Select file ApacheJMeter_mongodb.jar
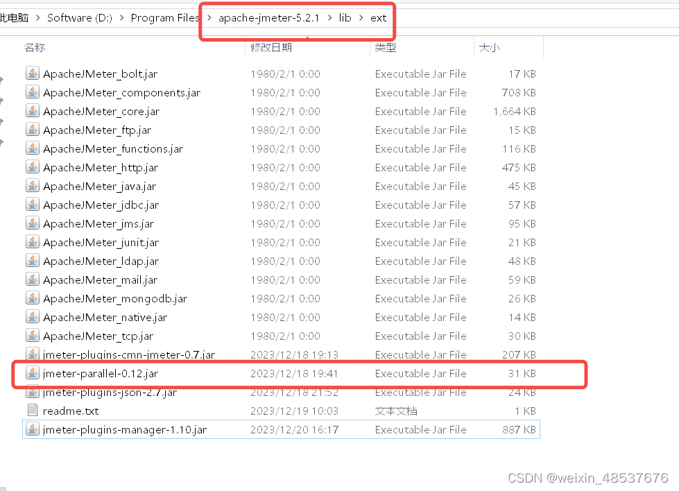This screenshot has width=679, height=491. coord(115,299)
